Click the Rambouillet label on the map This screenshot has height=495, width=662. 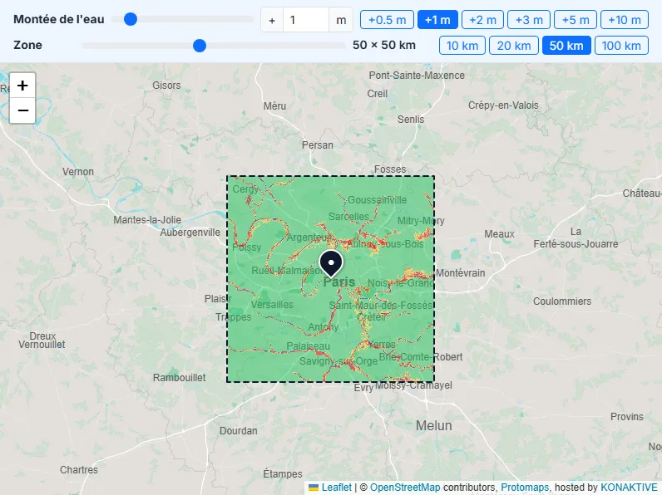[x=179, y=377]
